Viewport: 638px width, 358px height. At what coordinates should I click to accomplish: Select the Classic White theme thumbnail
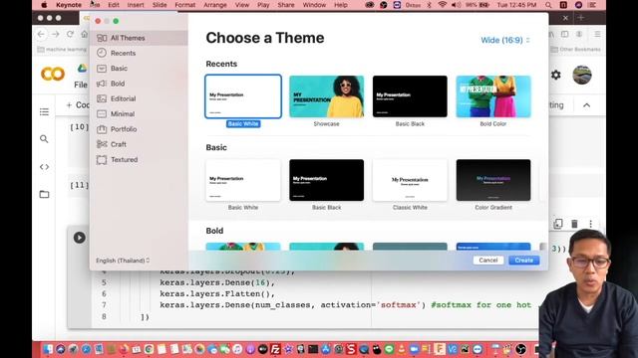point(410,180)
